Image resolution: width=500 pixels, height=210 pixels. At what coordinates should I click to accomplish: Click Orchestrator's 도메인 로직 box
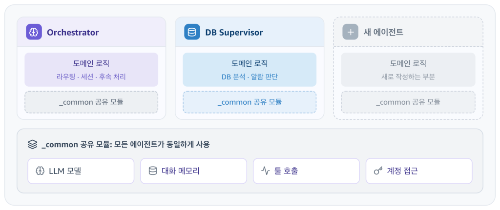pos(91,70)
